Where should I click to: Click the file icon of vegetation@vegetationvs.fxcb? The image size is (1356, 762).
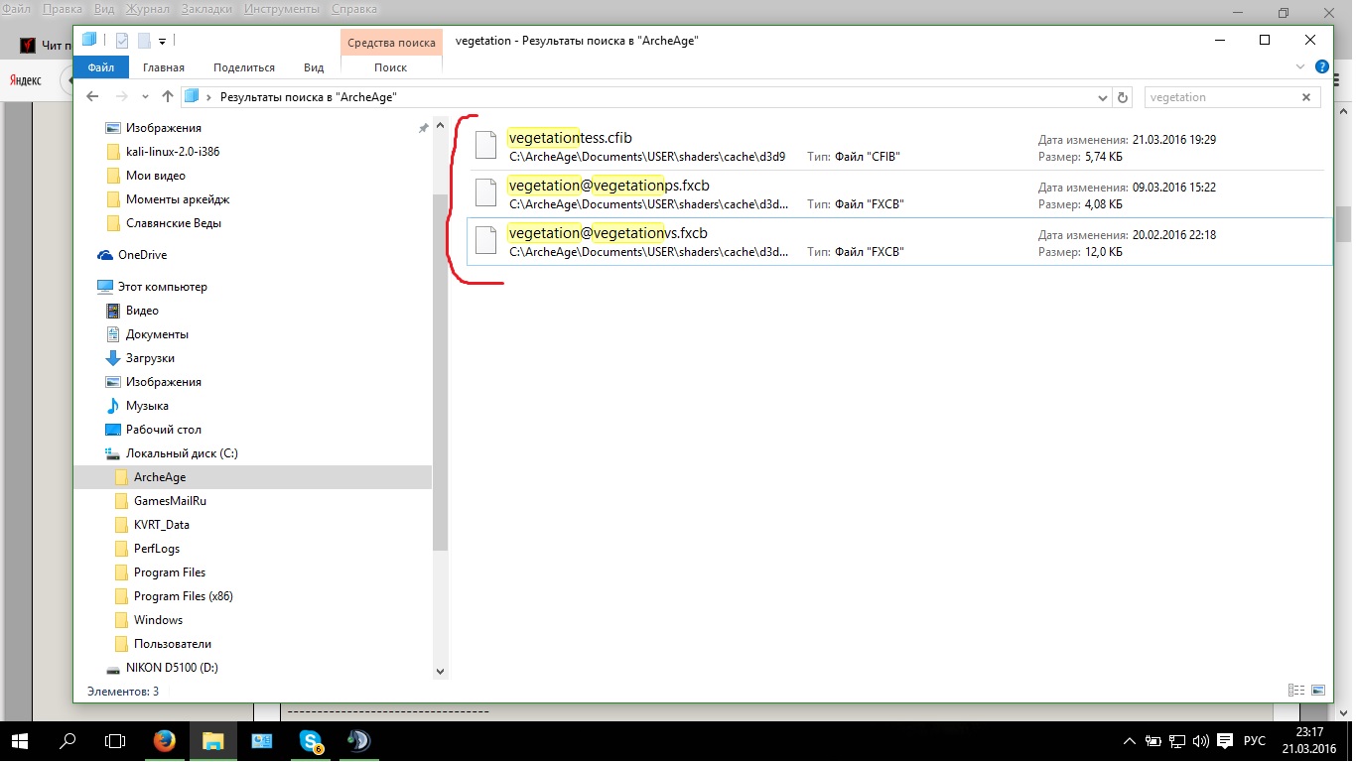(x=485, y=240)
